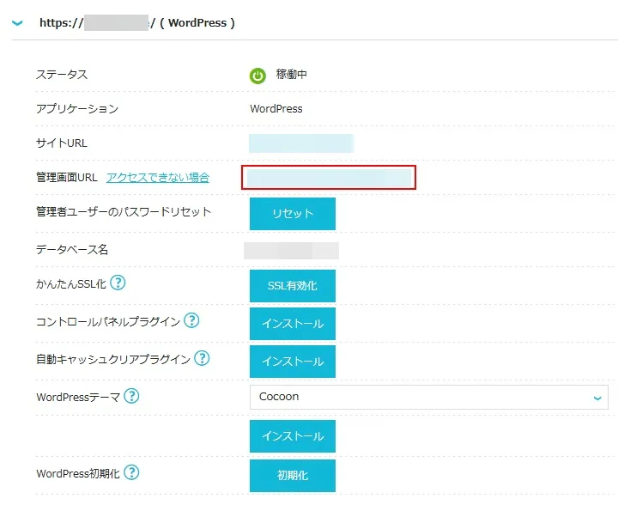
Task: Open help icon beside 自動キャッシュクリアプラグイン
Action: (202, 359)
